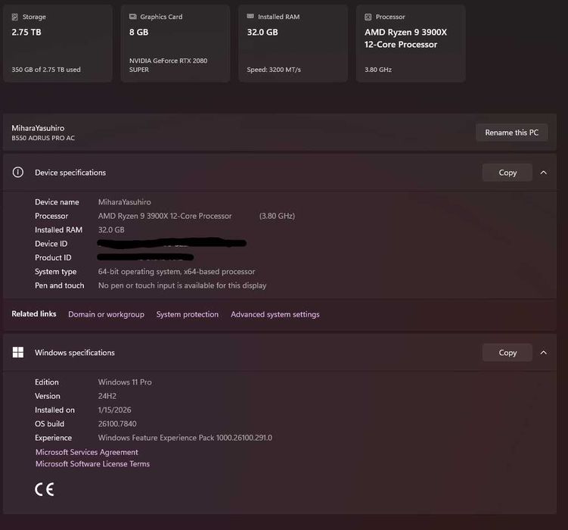Click the Storage drive icon
The width and height of the screenshot is (568, 530).
15,17
